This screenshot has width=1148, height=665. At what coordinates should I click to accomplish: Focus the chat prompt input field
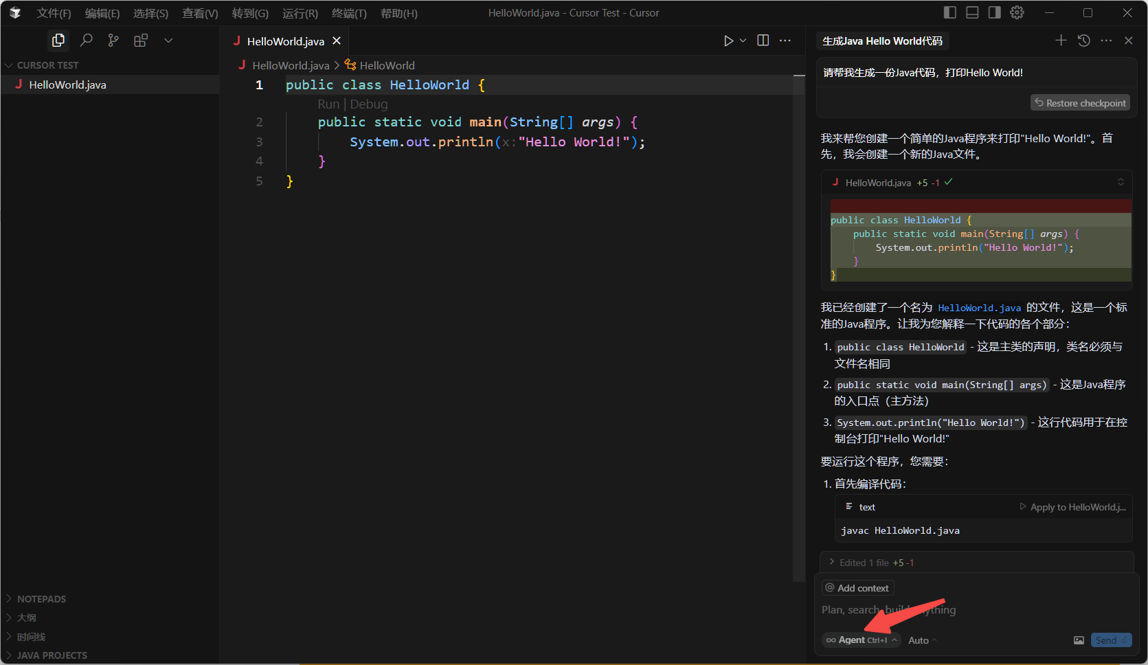(976, 610)
